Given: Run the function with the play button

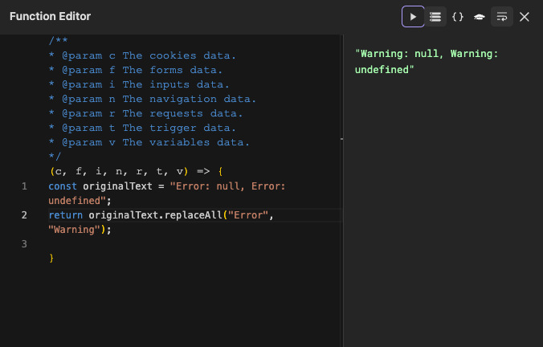Looking at the screenshot, I should pyautogui.click(x=413, y=17).
